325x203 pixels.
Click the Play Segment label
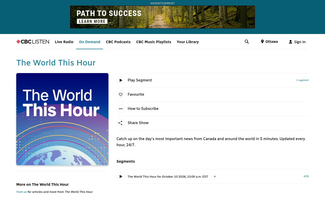coord(140,80)
